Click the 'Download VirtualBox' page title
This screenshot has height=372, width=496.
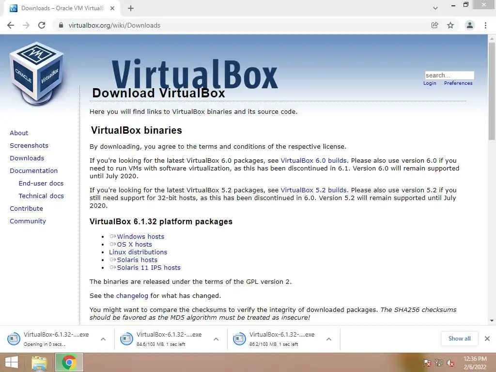click(x=158, y=93)
